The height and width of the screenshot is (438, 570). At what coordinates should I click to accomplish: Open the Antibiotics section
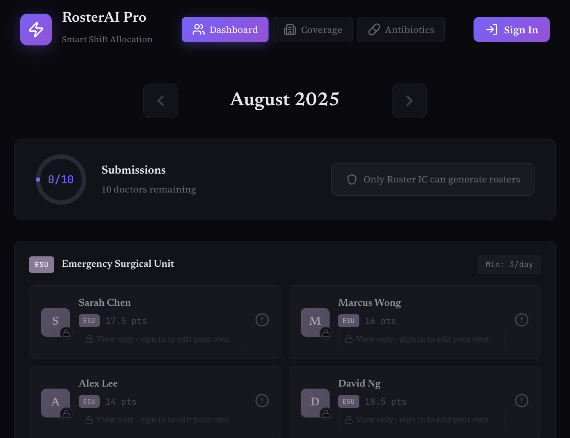point(400,29)
